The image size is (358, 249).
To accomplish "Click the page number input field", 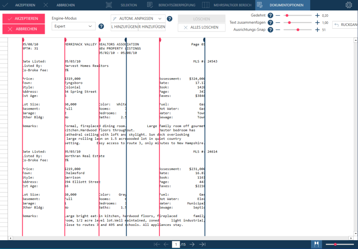I will point(175,244).
